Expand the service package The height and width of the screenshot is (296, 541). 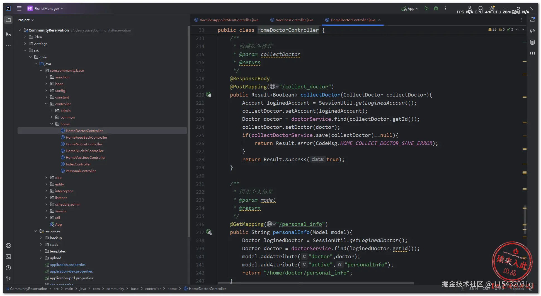(x=46, y=211)
